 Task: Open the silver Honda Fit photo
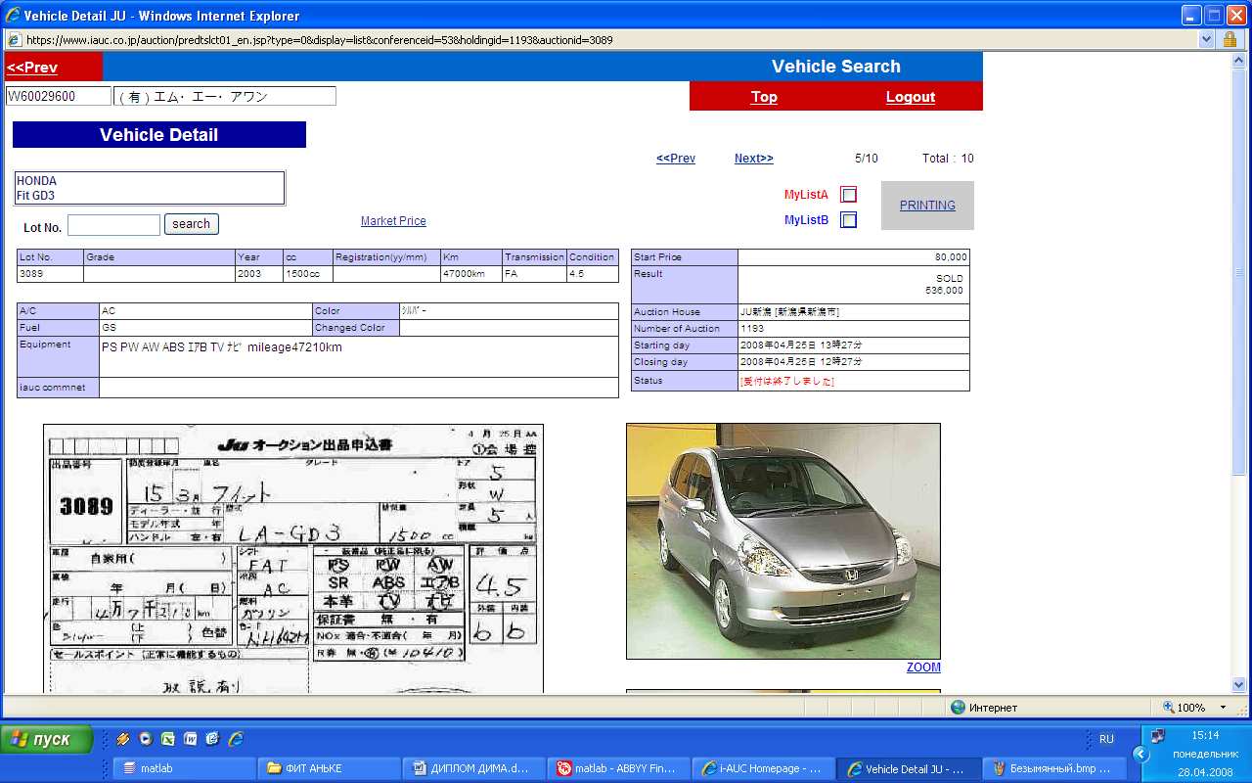783,541
